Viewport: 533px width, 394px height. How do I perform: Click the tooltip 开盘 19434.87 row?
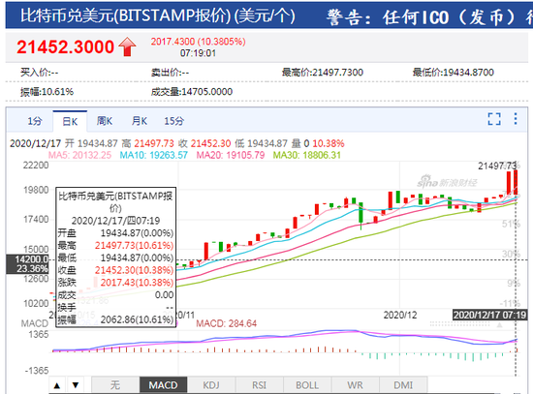click(115, 233)
